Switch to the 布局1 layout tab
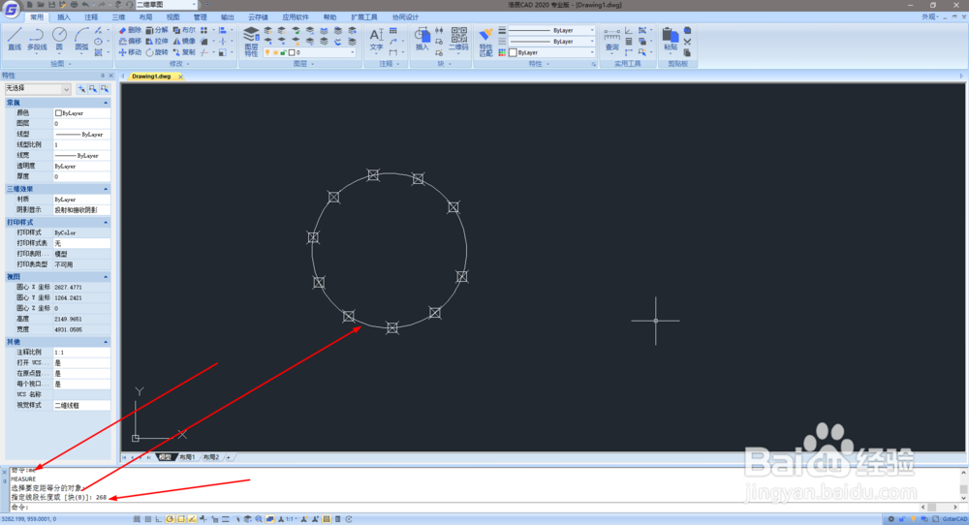Image resolution: width=969 pixels, height=525 pixels. click(187, 457)
